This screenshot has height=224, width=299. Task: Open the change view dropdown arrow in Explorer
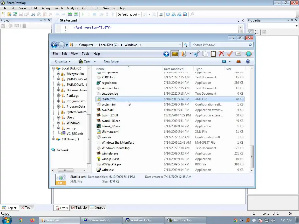[230, 61]
